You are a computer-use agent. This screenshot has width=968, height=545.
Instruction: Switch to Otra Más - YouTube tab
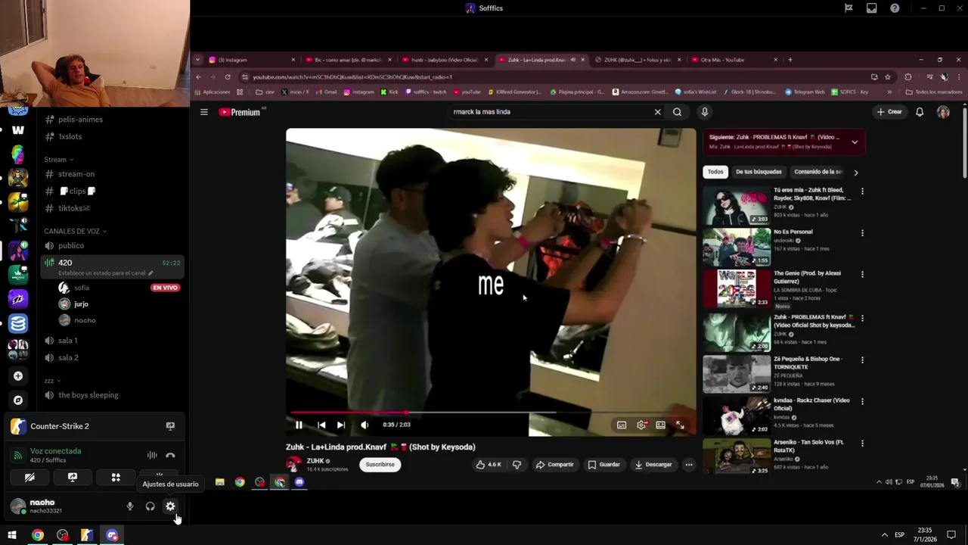click(x=734, y=60)
